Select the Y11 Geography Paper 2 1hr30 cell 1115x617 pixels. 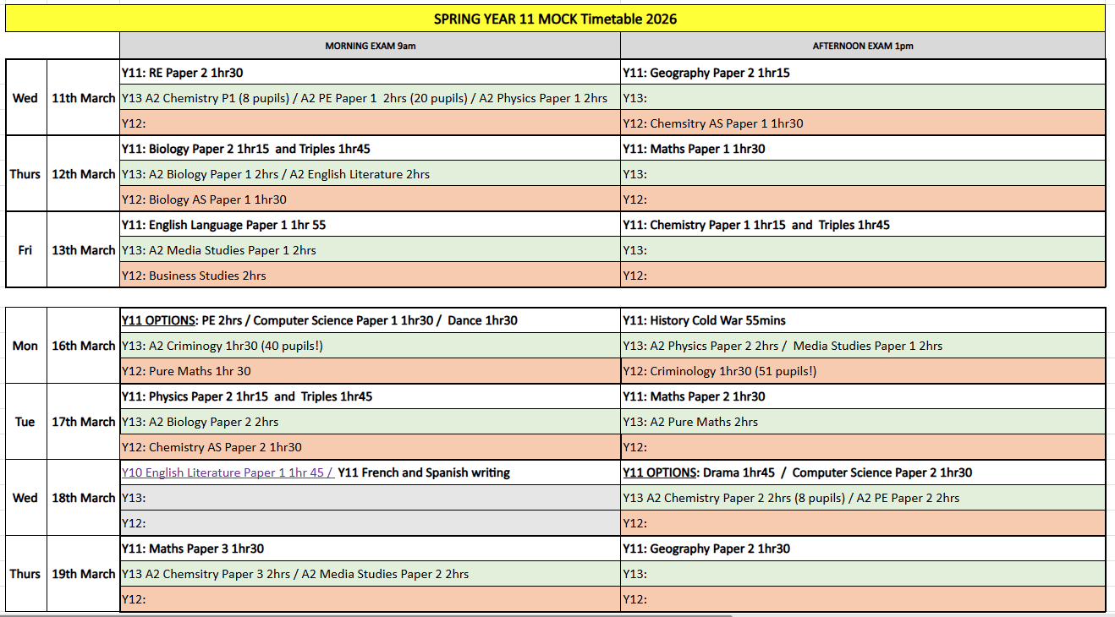(706, 549)
